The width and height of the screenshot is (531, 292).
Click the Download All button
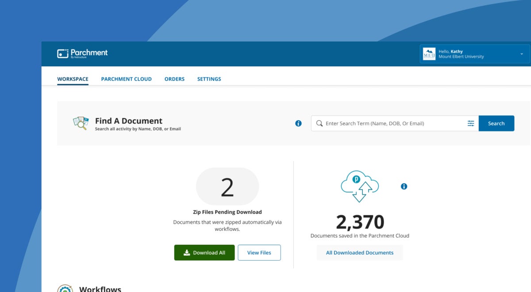[204, 253]
